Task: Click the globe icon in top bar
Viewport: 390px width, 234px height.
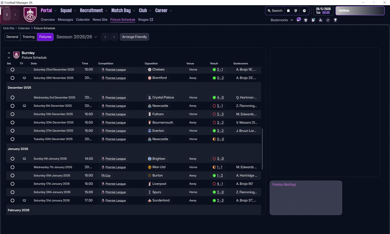Action: (x=296, y=11)
